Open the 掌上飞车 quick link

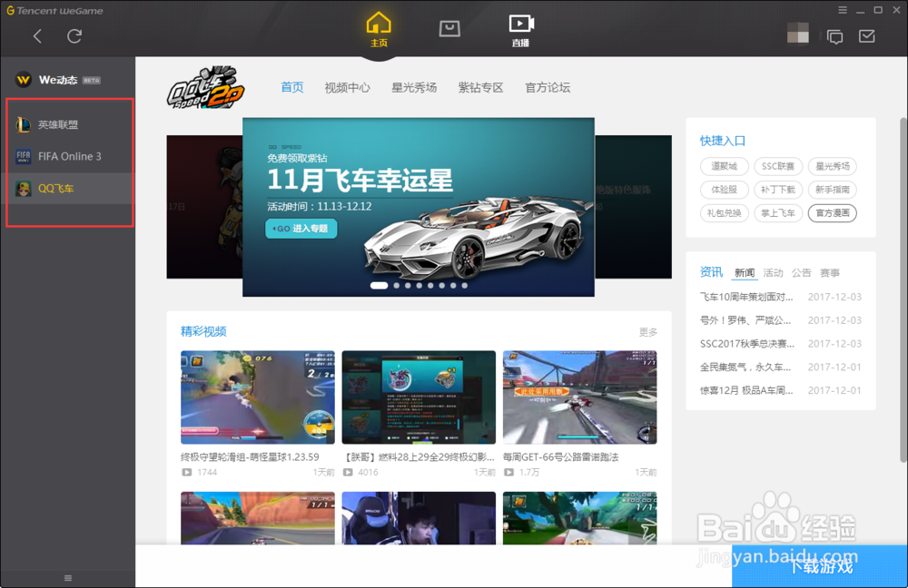778,213
